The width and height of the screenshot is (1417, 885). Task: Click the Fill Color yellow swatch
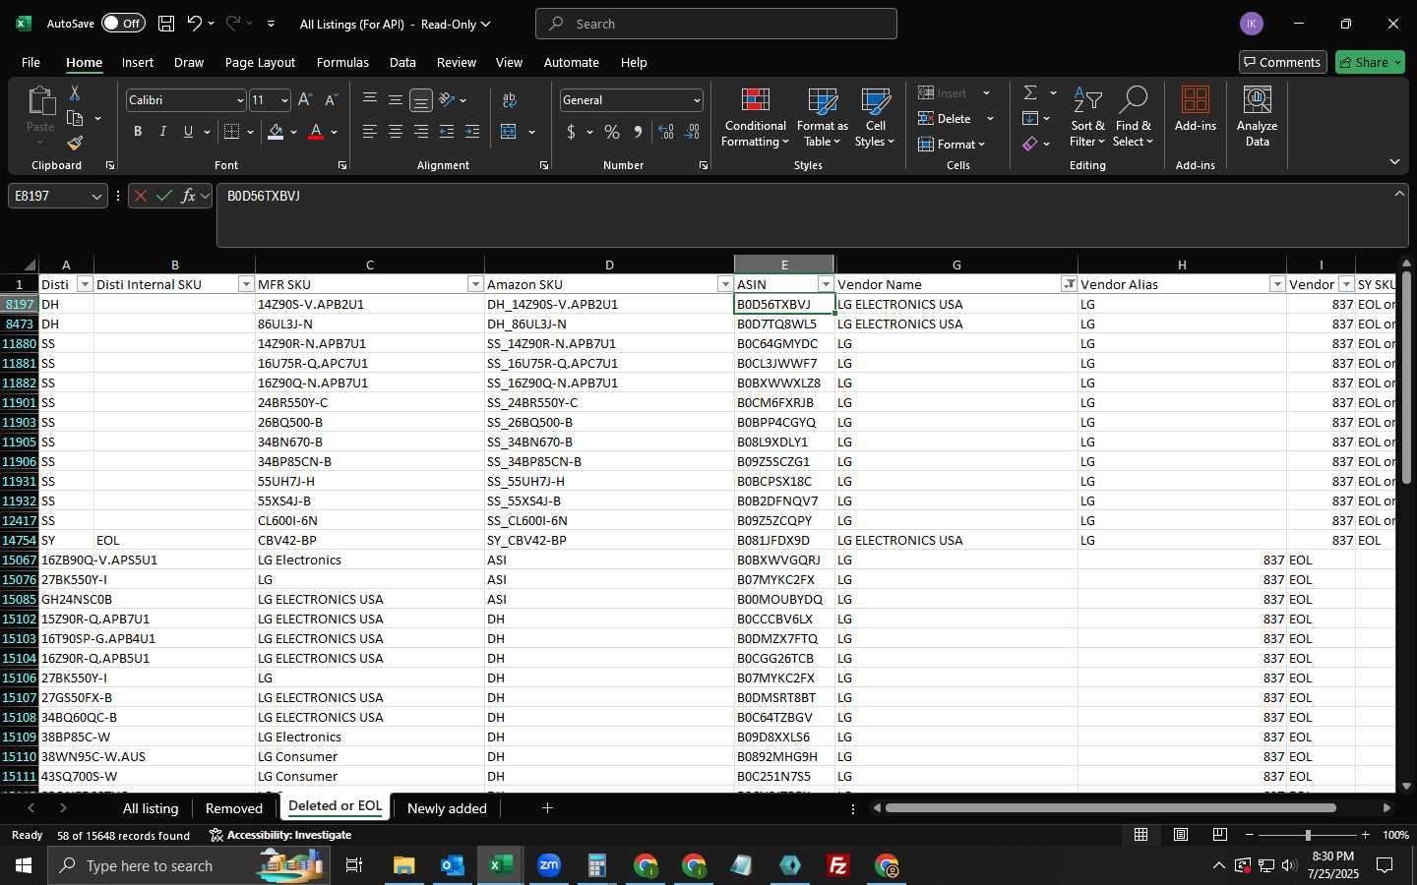(x=276, y=132)
